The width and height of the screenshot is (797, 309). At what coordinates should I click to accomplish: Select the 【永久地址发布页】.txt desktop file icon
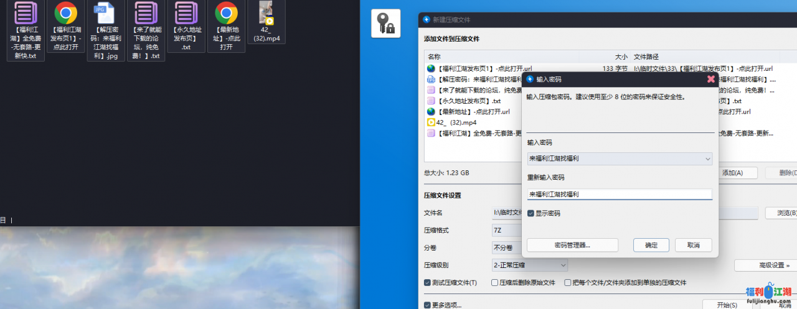tap(186, 14)
